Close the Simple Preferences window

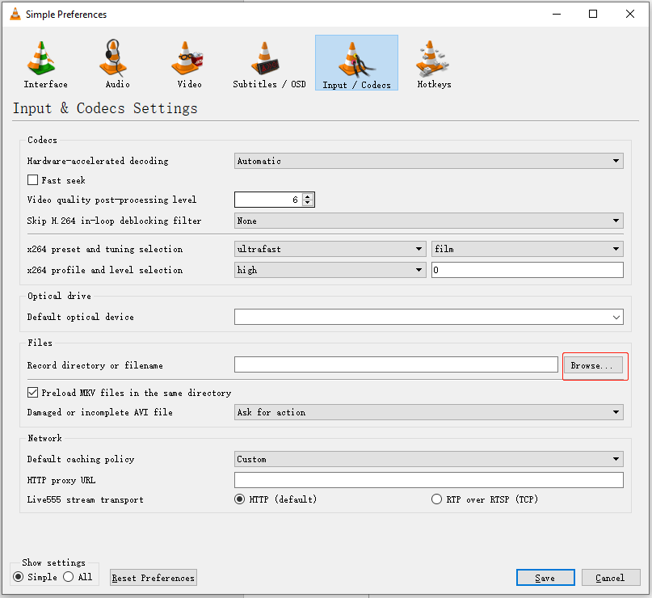click(x=630, y=14)
